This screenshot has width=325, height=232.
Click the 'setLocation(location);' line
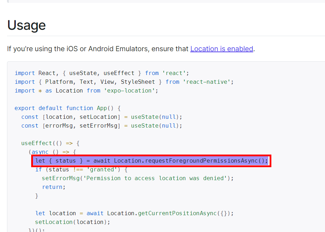[73, 222]
